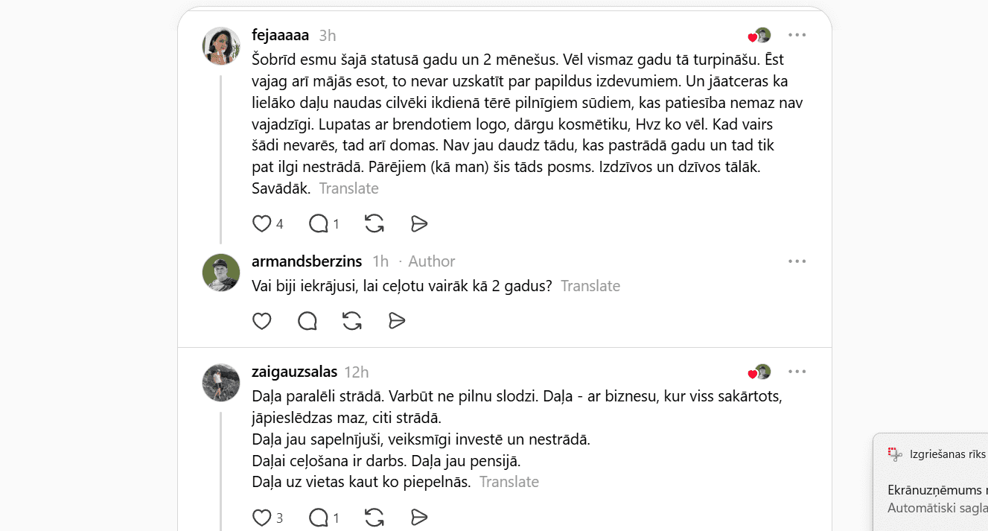
Task: Open replies on fejaaaaa's post
Action: [x=319, y=223]
